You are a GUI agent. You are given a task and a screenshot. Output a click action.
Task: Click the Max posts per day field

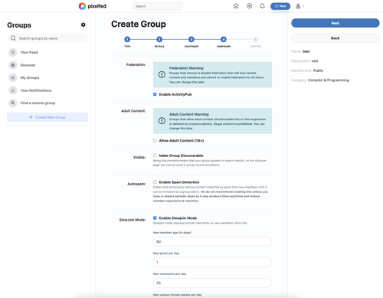pyautogui.click(x=212, y=262)
